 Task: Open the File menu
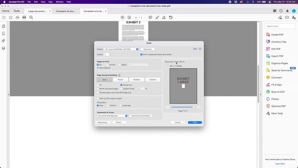click(29, 2)
